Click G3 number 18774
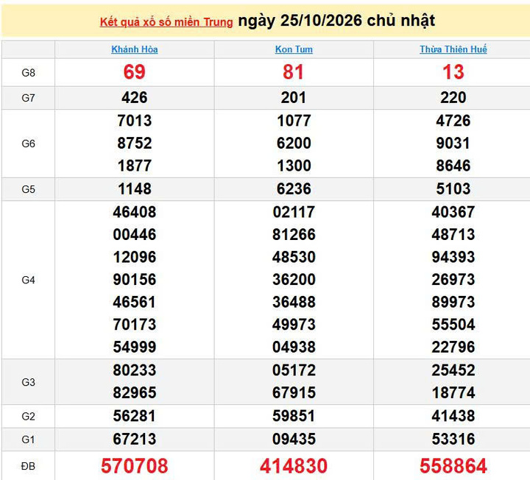The height and width of the screenshot is (480, 530). [x=453, y=393]
